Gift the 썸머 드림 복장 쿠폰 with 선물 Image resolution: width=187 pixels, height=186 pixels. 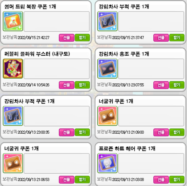pyautogui.click(x=66, y=38)
